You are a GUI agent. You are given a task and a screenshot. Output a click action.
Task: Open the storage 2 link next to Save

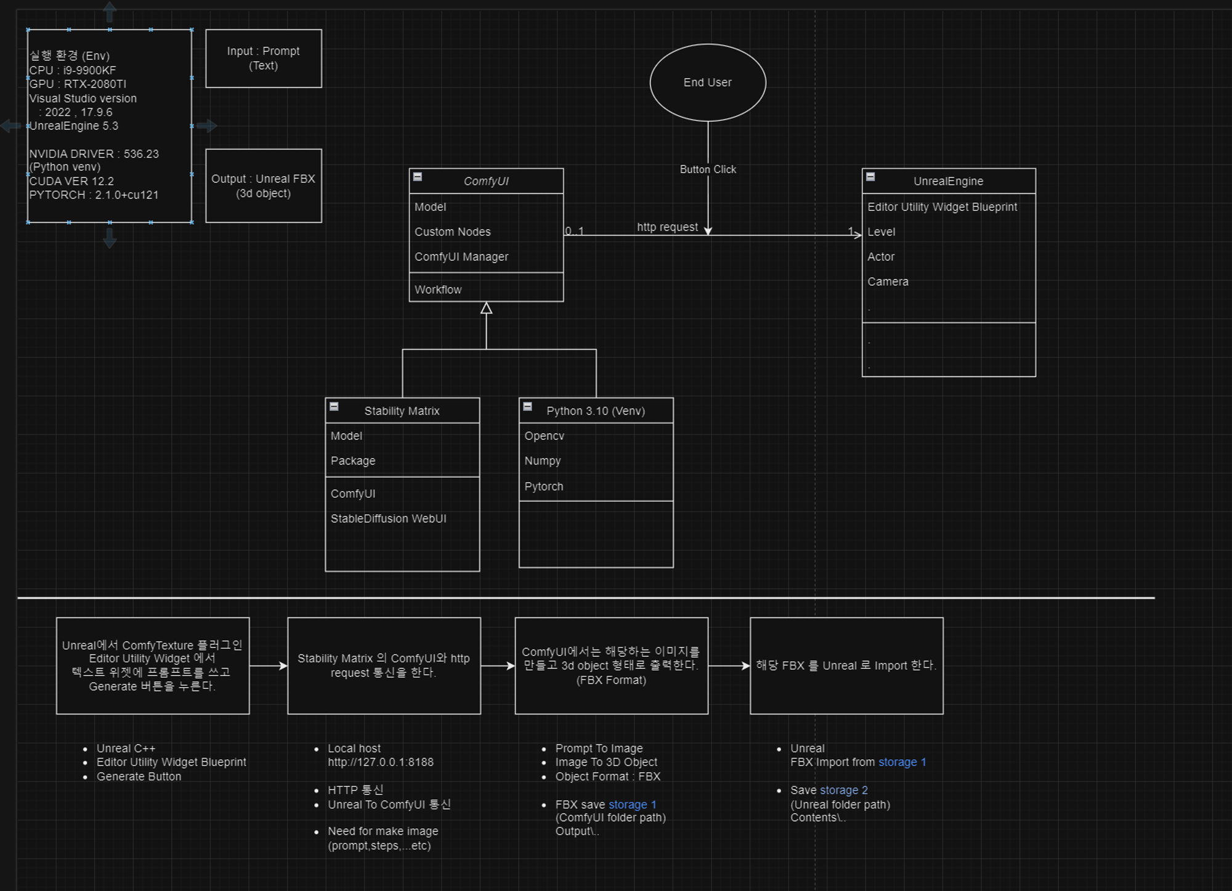click(x=843, y=790)
